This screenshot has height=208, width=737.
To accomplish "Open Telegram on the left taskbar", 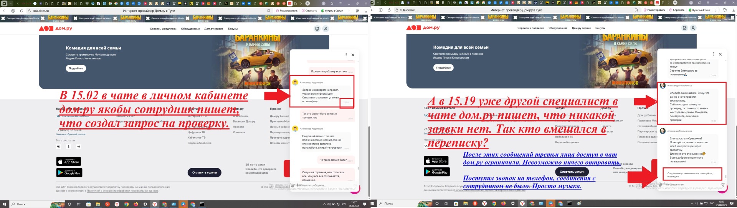I will pyautogui.click(x=183, y=204).
